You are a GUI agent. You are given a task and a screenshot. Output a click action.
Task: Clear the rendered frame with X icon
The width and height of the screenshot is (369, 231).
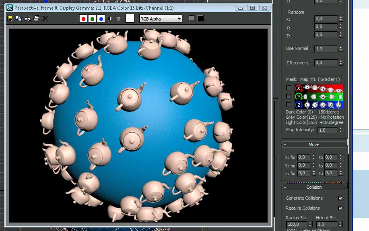45,19
